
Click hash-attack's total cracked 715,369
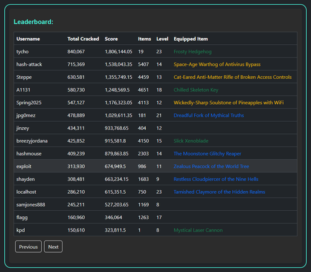tap(76, 64)
